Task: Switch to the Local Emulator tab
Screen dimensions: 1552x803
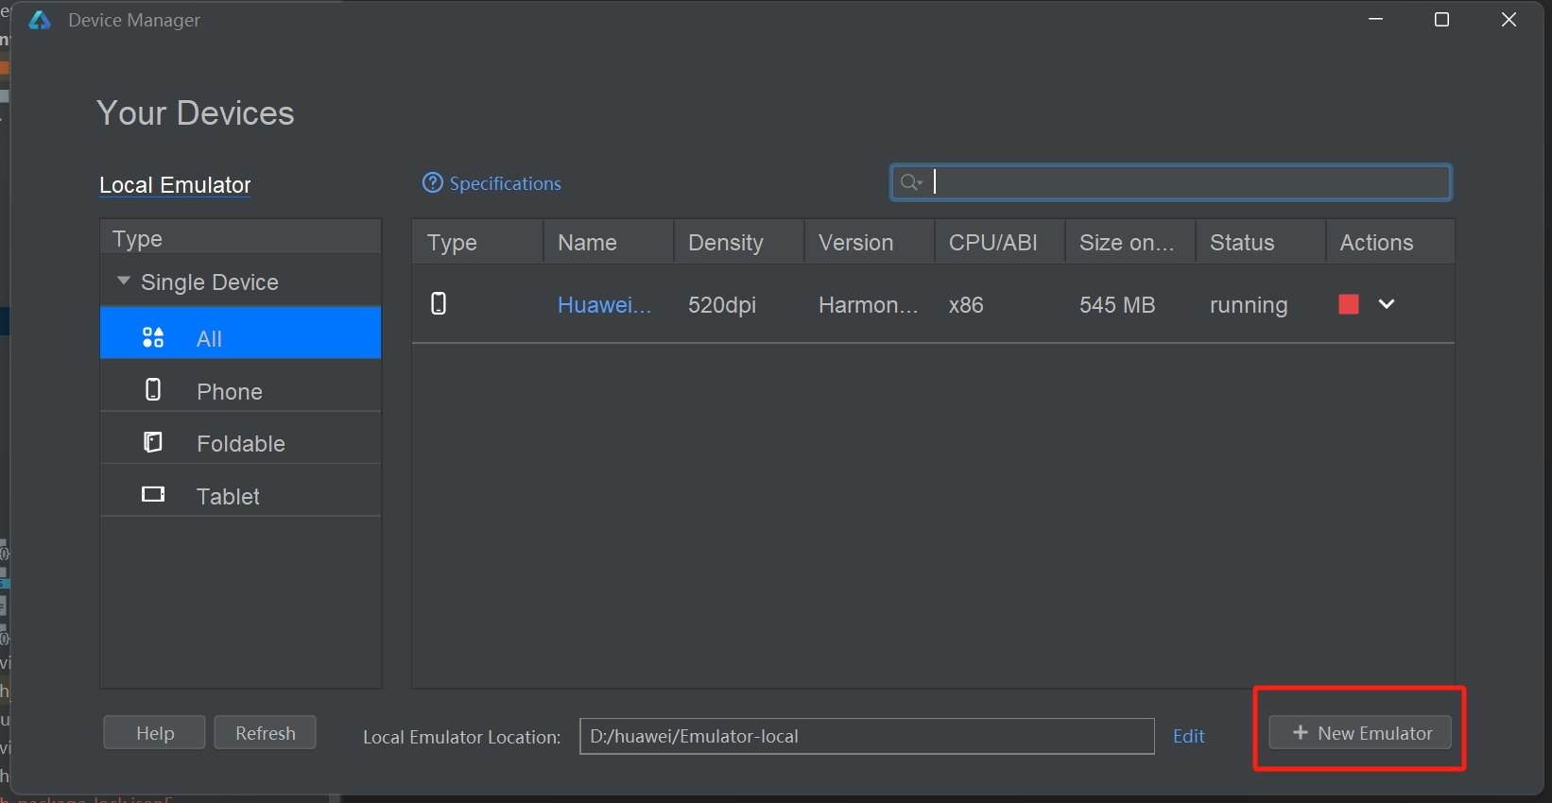Action: [x=175, y=185]
